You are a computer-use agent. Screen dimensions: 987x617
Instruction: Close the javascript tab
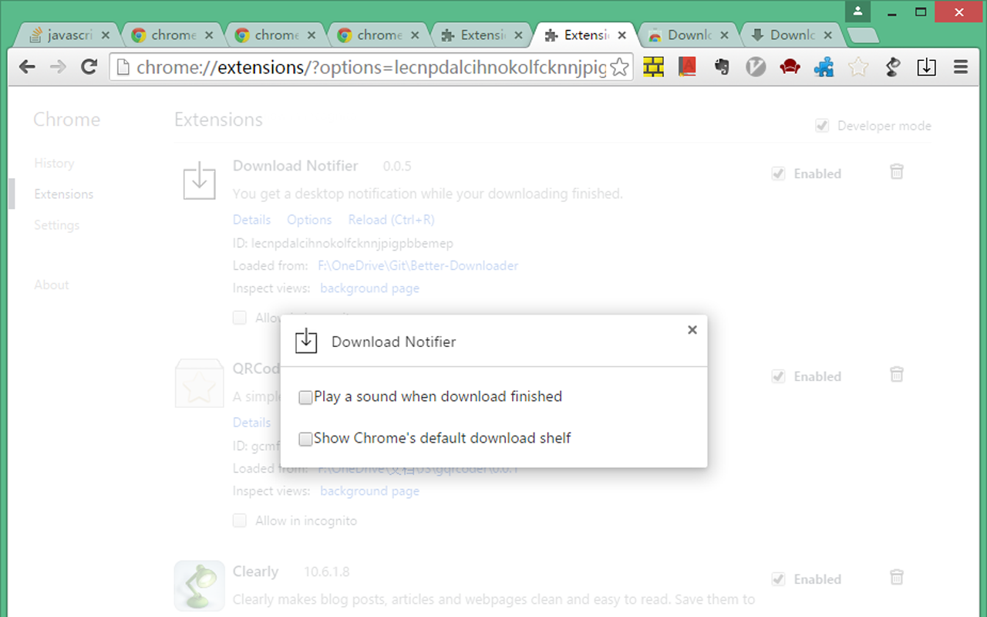click(x=106, y=35)
